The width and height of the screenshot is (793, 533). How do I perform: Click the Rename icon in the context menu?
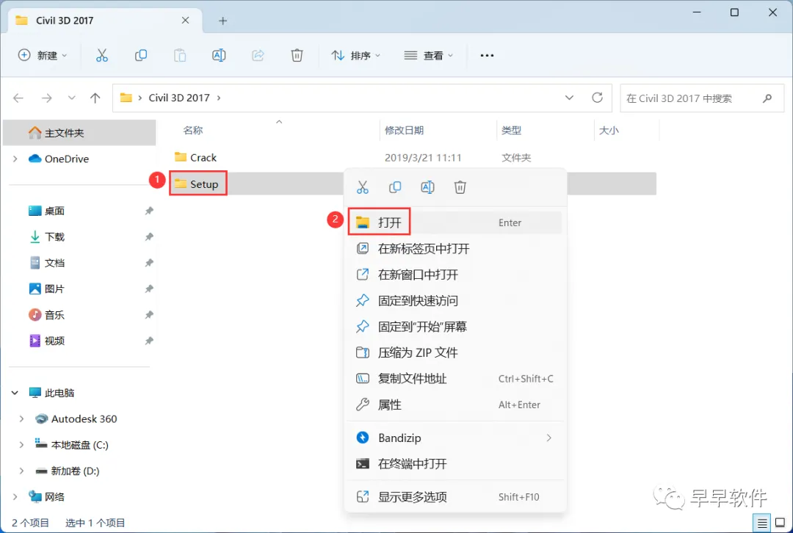pyautogui.click(x=427, y=187)
